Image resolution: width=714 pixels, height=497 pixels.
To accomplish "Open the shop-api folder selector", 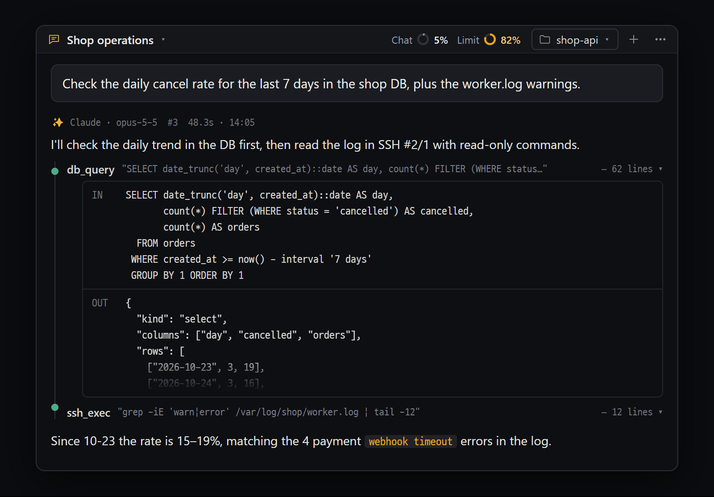I will click(x=575, y=40).
